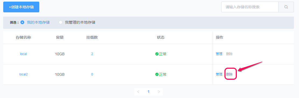Click the search magnifier icon

(x=286, y=7)
